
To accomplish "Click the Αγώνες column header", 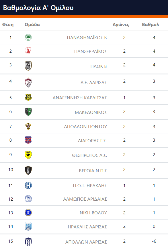I will click(121, 25).
